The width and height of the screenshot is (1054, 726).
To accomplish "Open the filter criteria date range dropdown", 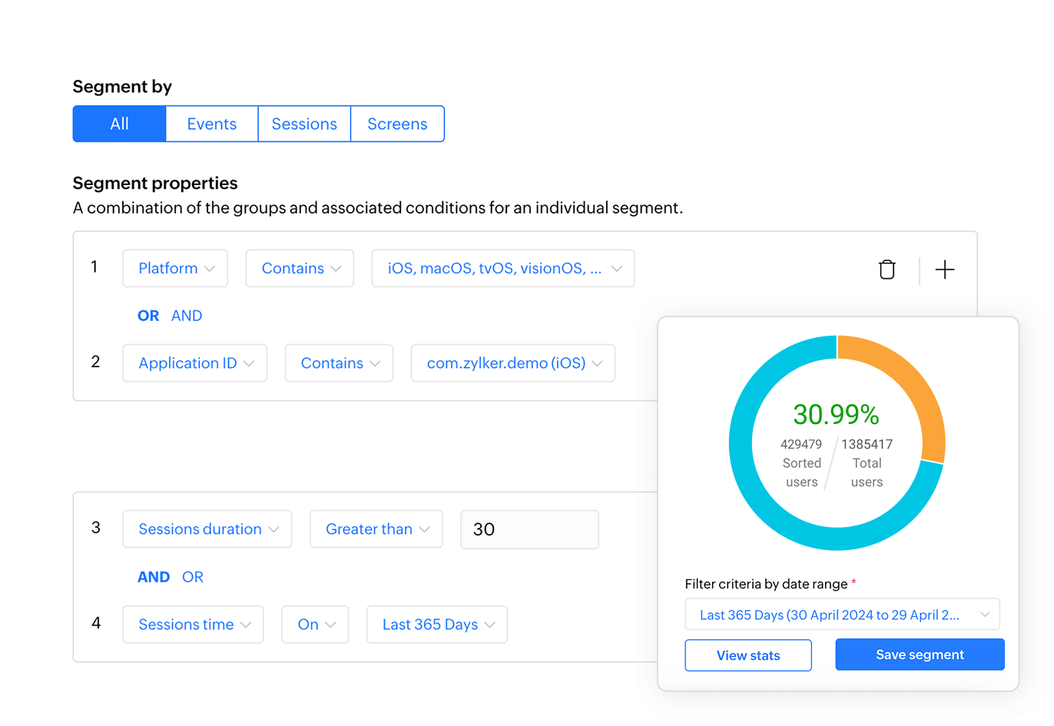I will pos(842,614).
